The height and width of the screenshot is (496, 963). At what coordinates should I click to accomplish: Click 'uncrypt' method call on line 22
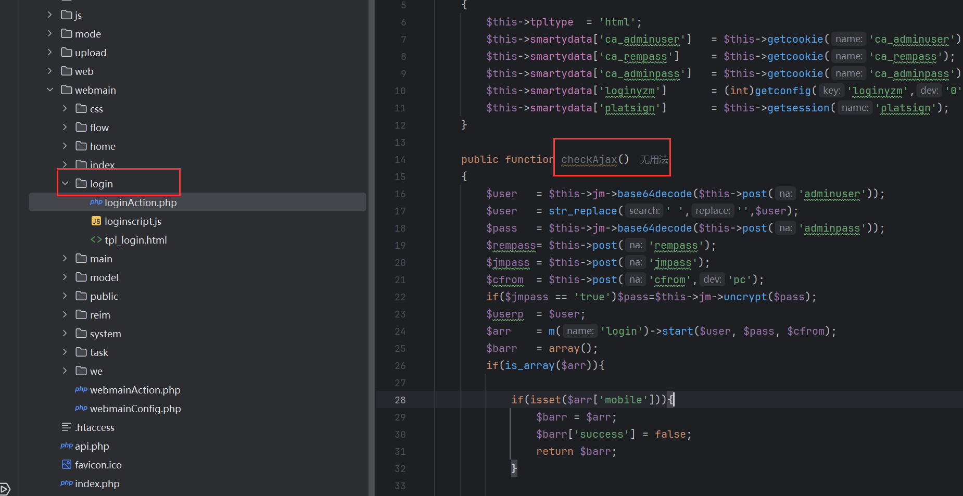pyautogui.click(x=745, y=297)
